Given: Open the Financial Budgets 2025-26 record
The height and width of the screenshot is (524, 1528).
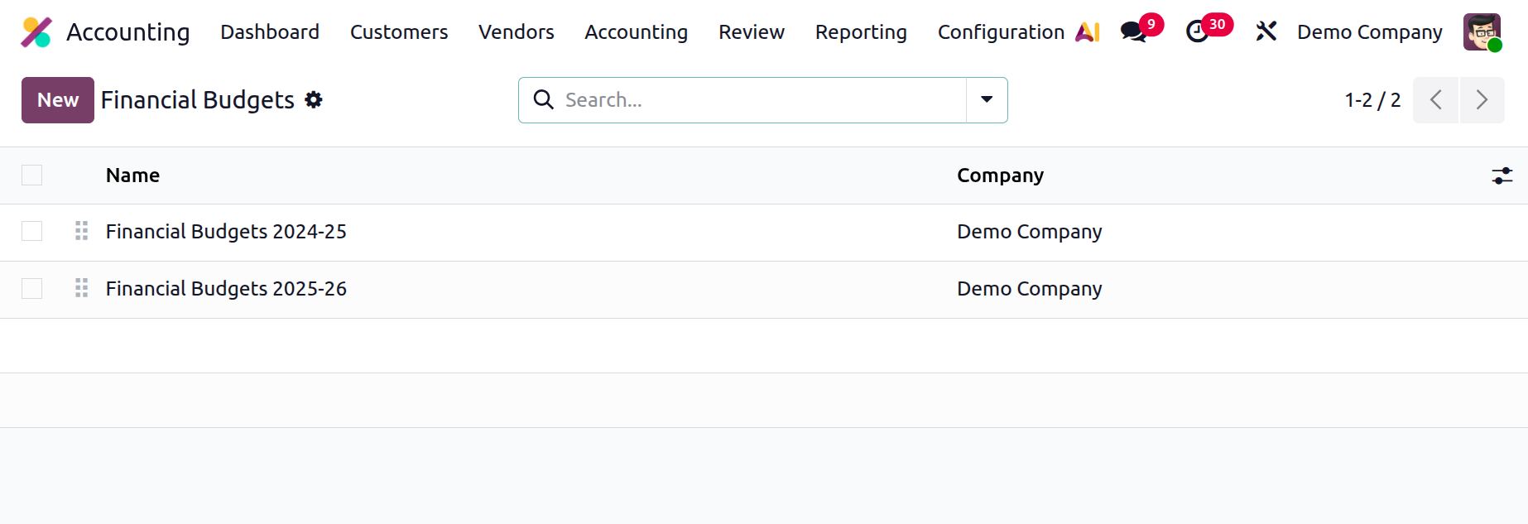Looking at the screenshot, I should [226, 289].
